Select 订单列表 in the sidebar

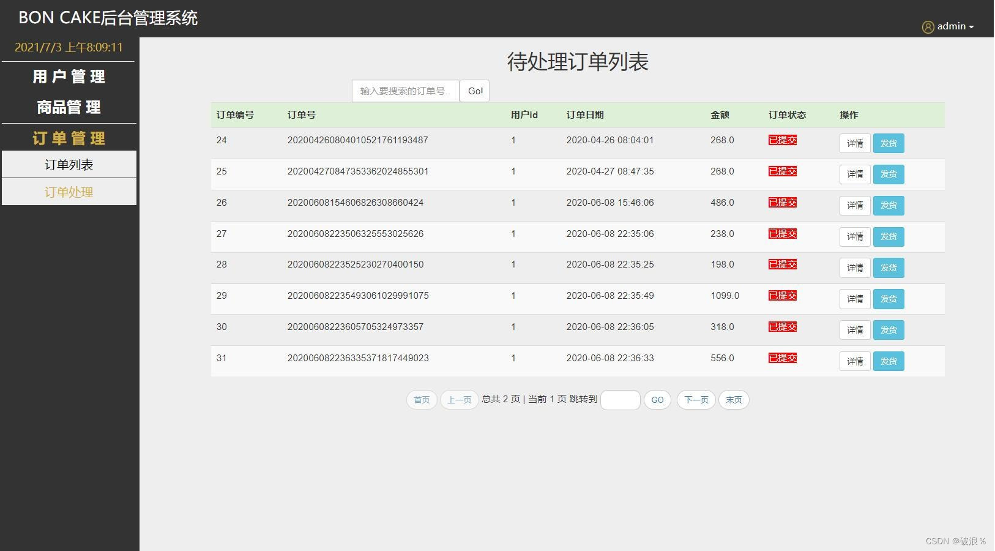pos(69,163)
